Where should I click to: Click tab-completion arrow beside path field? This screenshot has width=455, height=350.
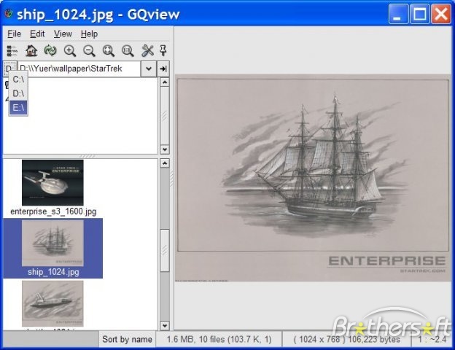tap(163, 69)
